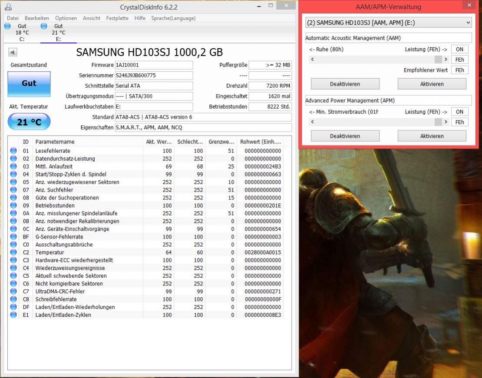
Task: Open the Datei menu
Action: 13,18
